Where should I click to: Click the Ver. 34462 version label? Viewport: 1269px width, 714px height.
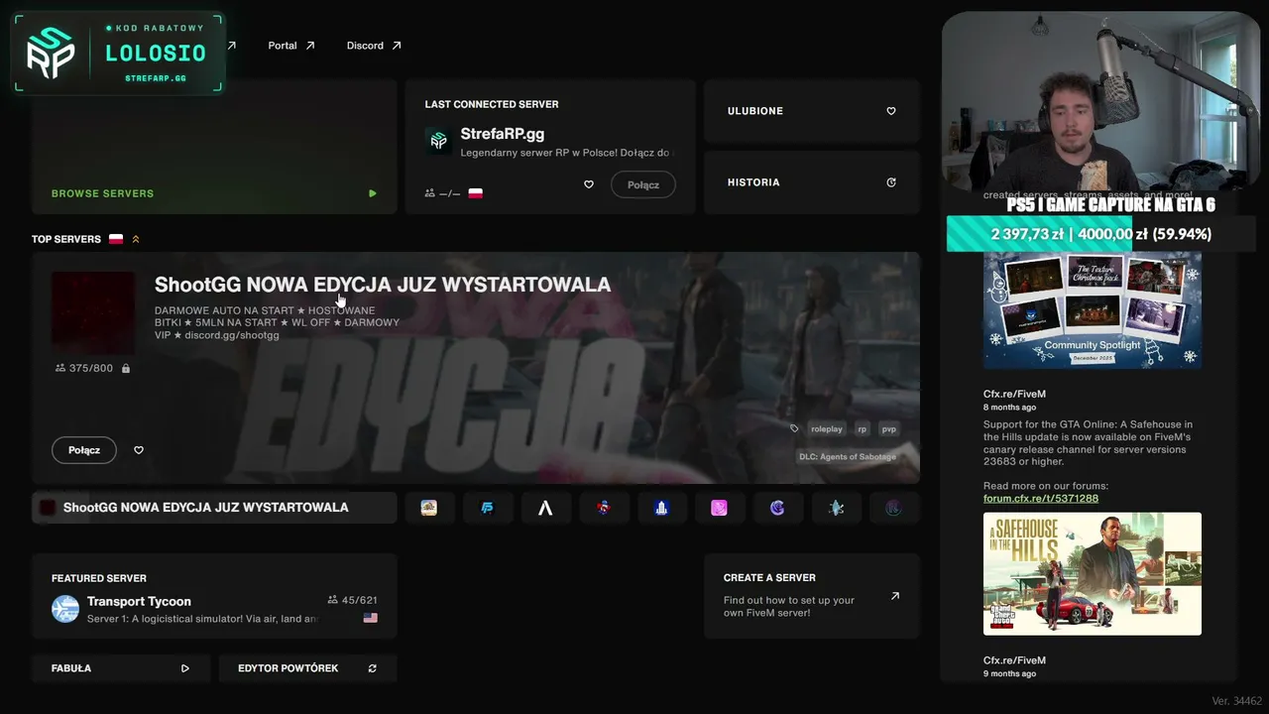(x=1237, y=701)
